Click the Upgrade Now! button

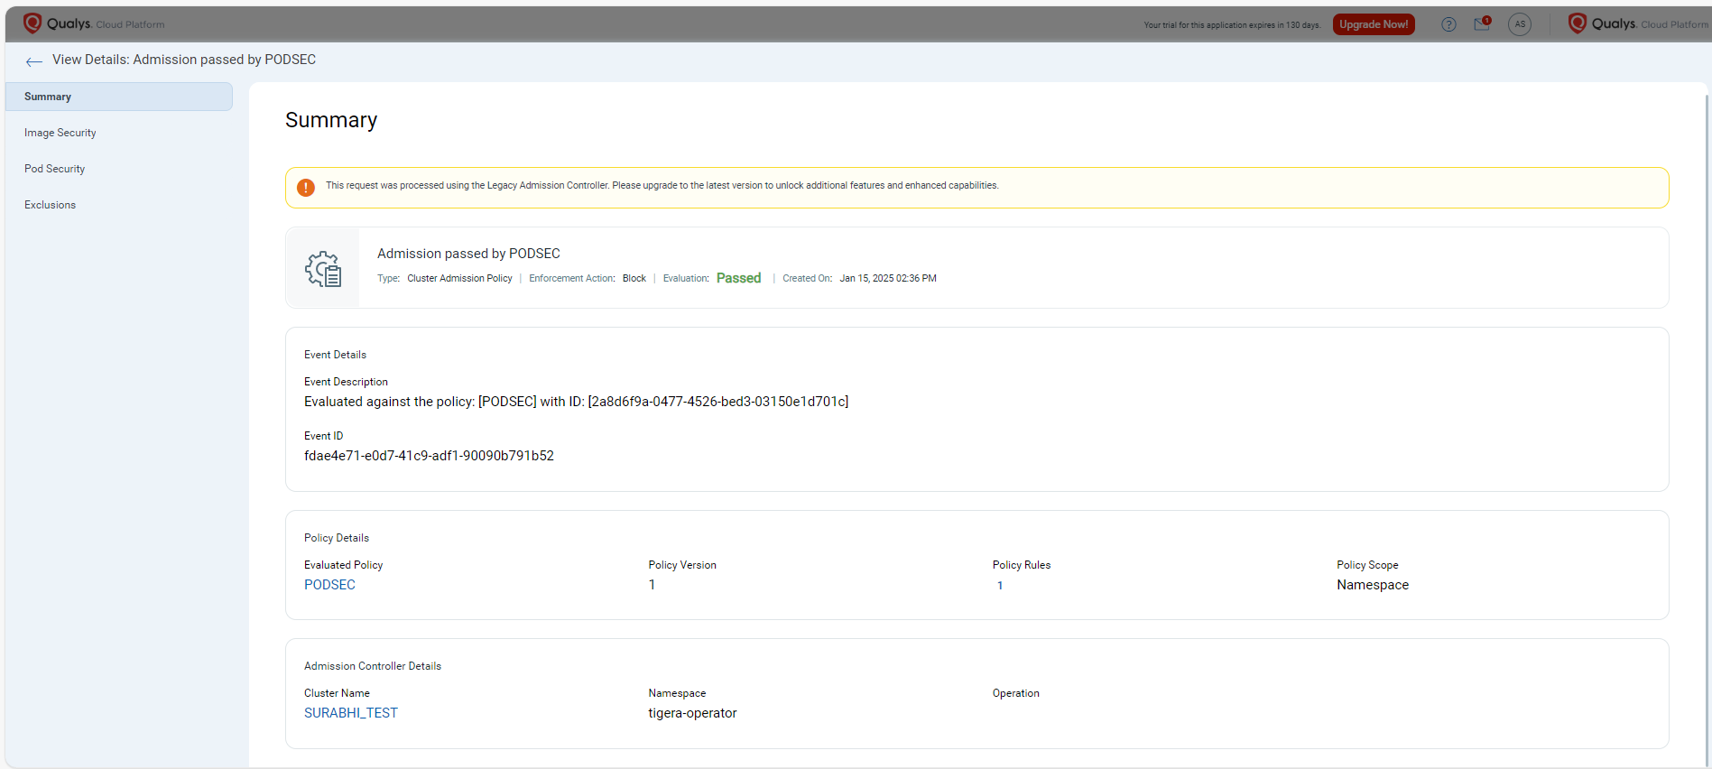click(x=1373, y=24)
